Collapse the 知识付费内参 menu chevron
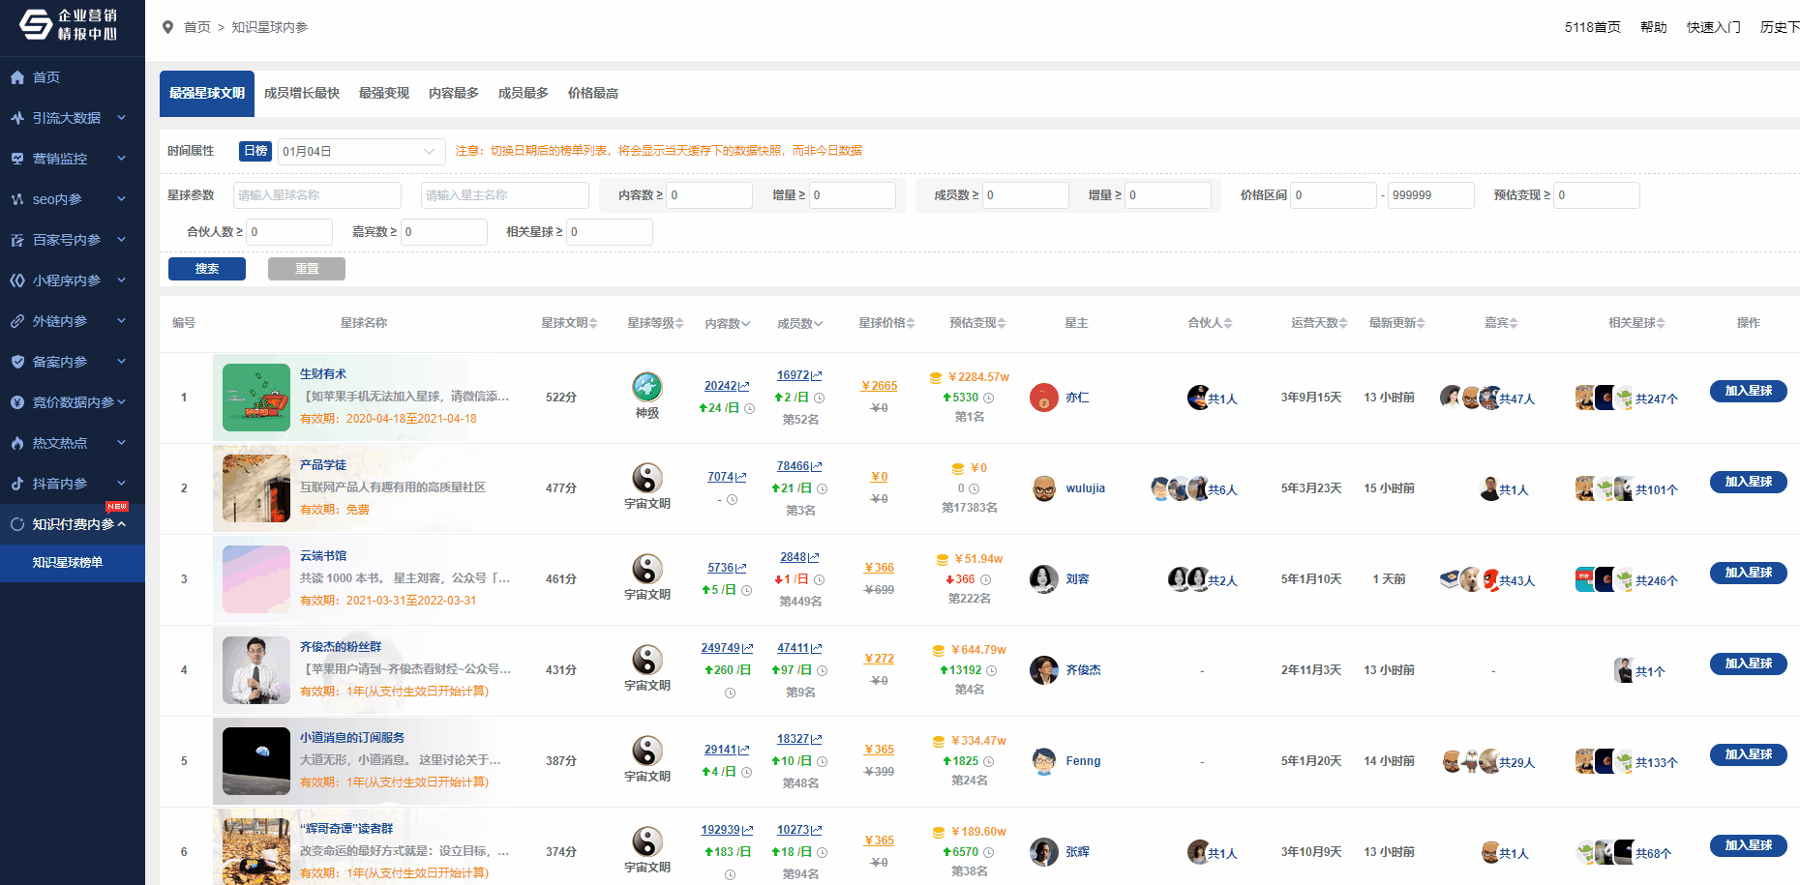 point(122,524)
